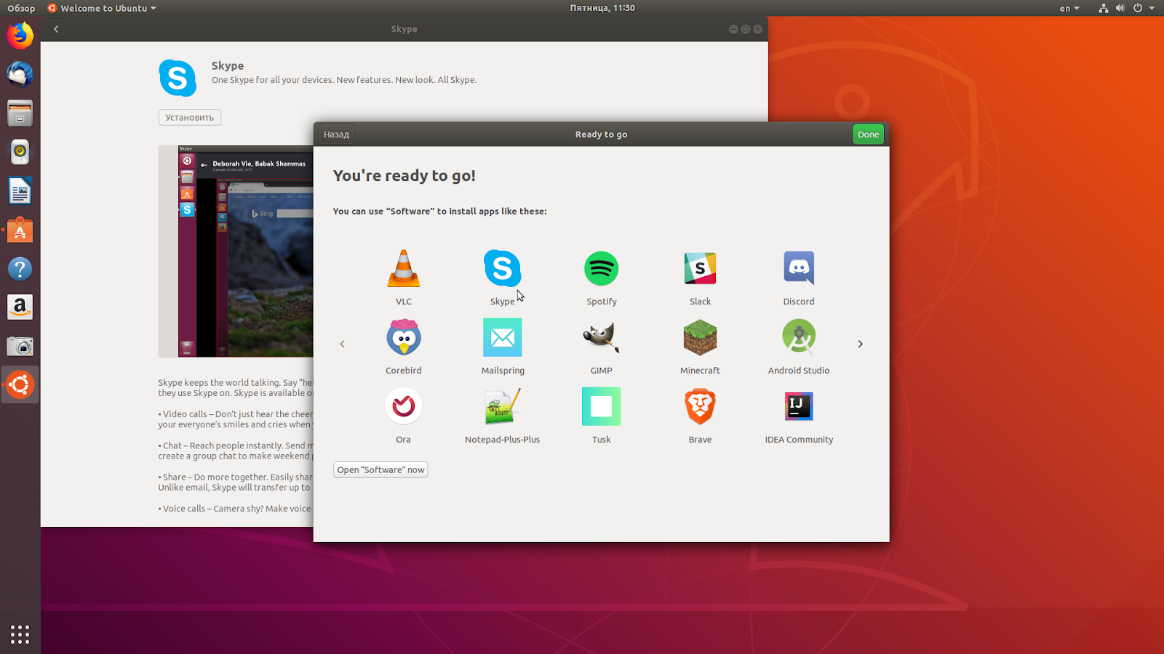Viewport: 1164px width, 654px height.
Task: Pick the Slack app icon
Action: 701,268
